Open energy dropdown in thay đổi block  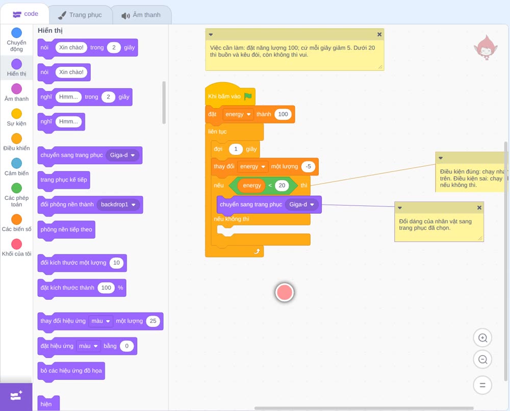(x=253, y=166)
